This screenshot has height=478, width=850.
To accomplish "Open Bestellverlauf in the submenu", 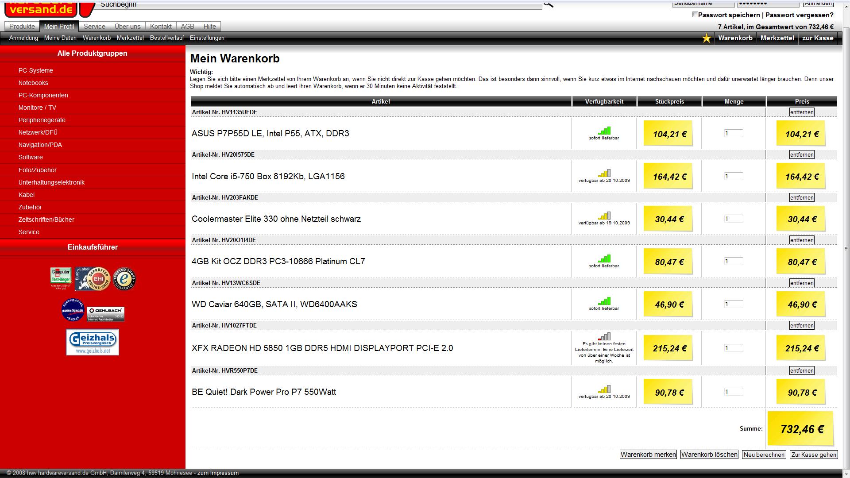I will click(167, 38).
